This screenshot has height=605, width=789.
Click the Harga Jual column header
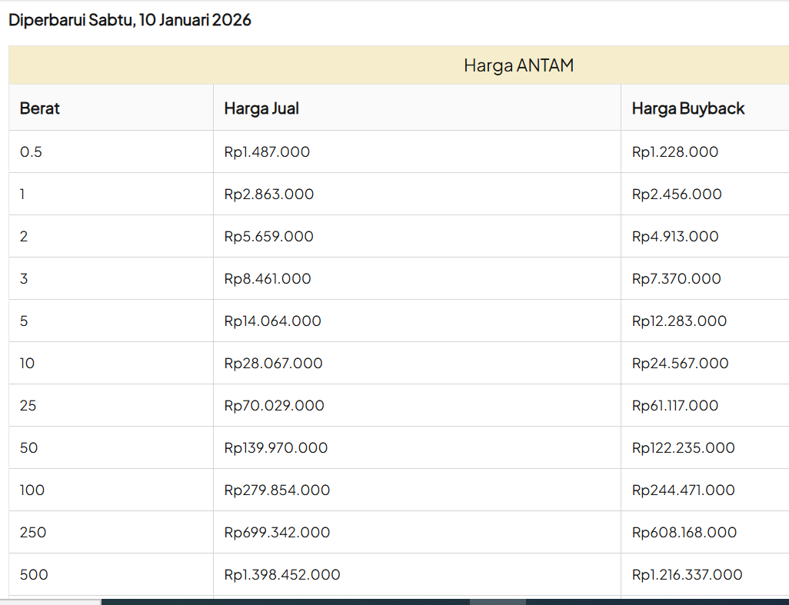(261, 108)
